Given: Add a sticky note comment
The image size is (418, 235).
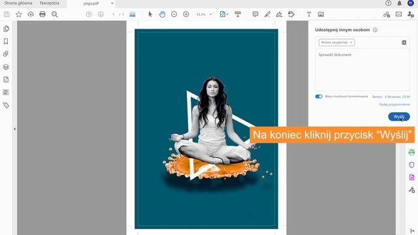Looking at the screenshot, I should (255, 14).
